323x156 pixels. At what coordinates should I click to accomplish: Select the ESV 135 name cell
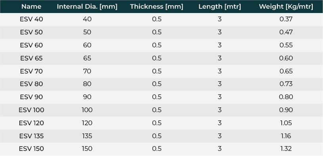click(x=31, y=136)
